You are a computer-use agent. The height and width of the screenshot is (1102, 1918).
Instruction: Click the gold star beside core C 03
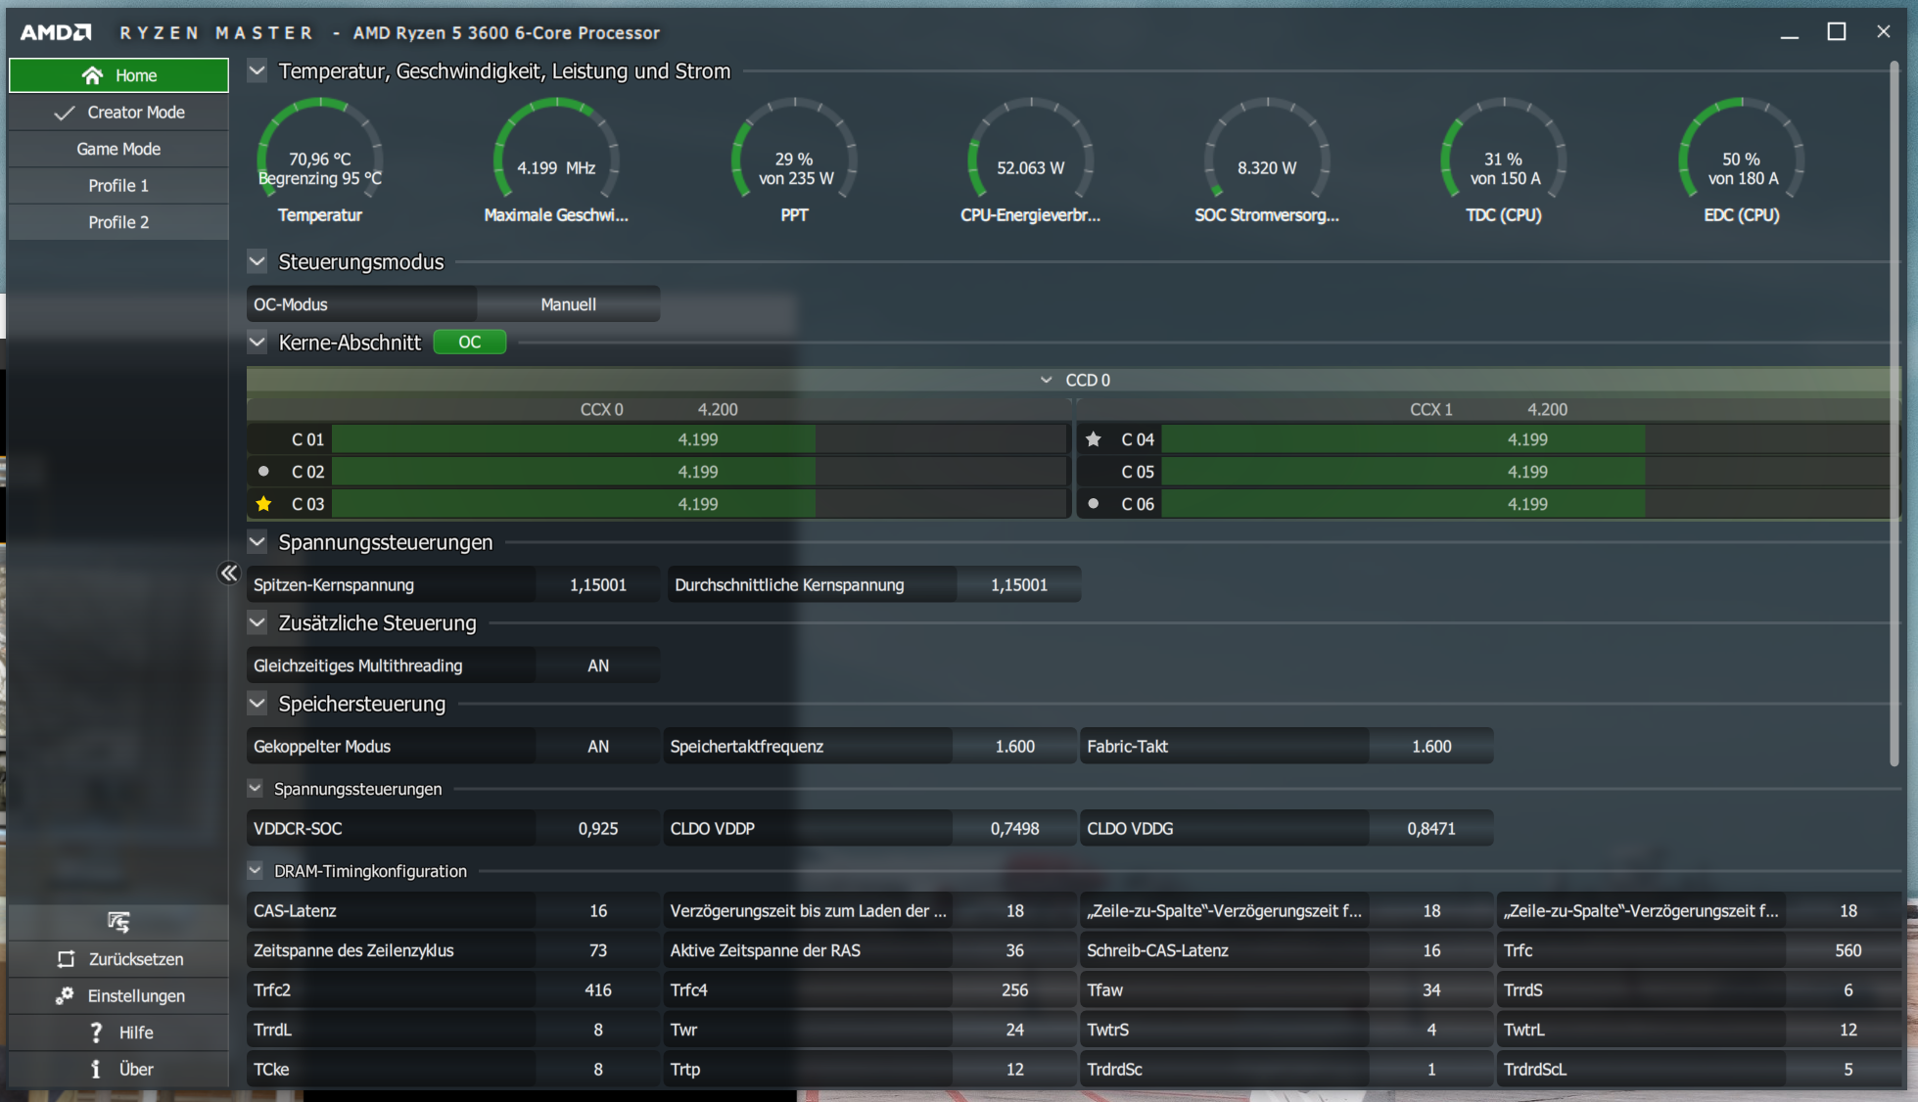tap(263, 504)
